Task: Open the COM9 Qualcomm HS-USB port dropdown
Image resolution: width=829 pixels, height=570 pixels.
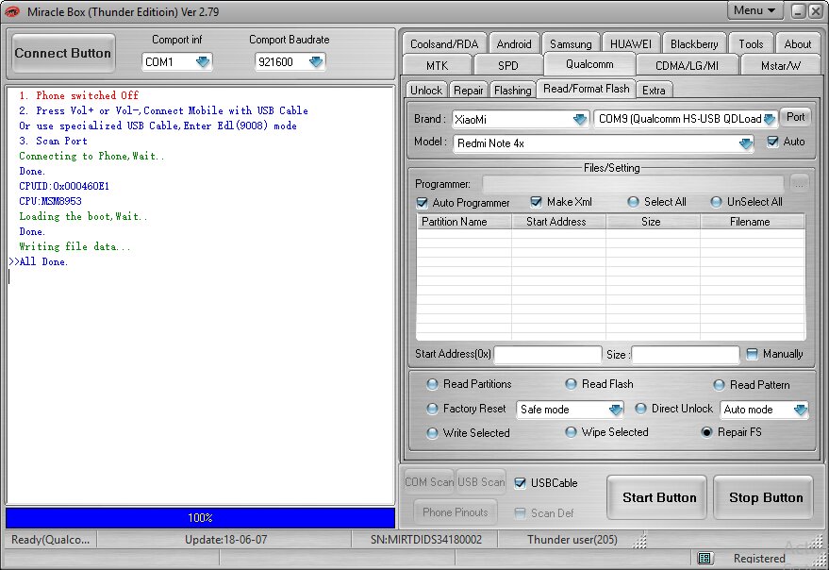Action: (770, 119)
